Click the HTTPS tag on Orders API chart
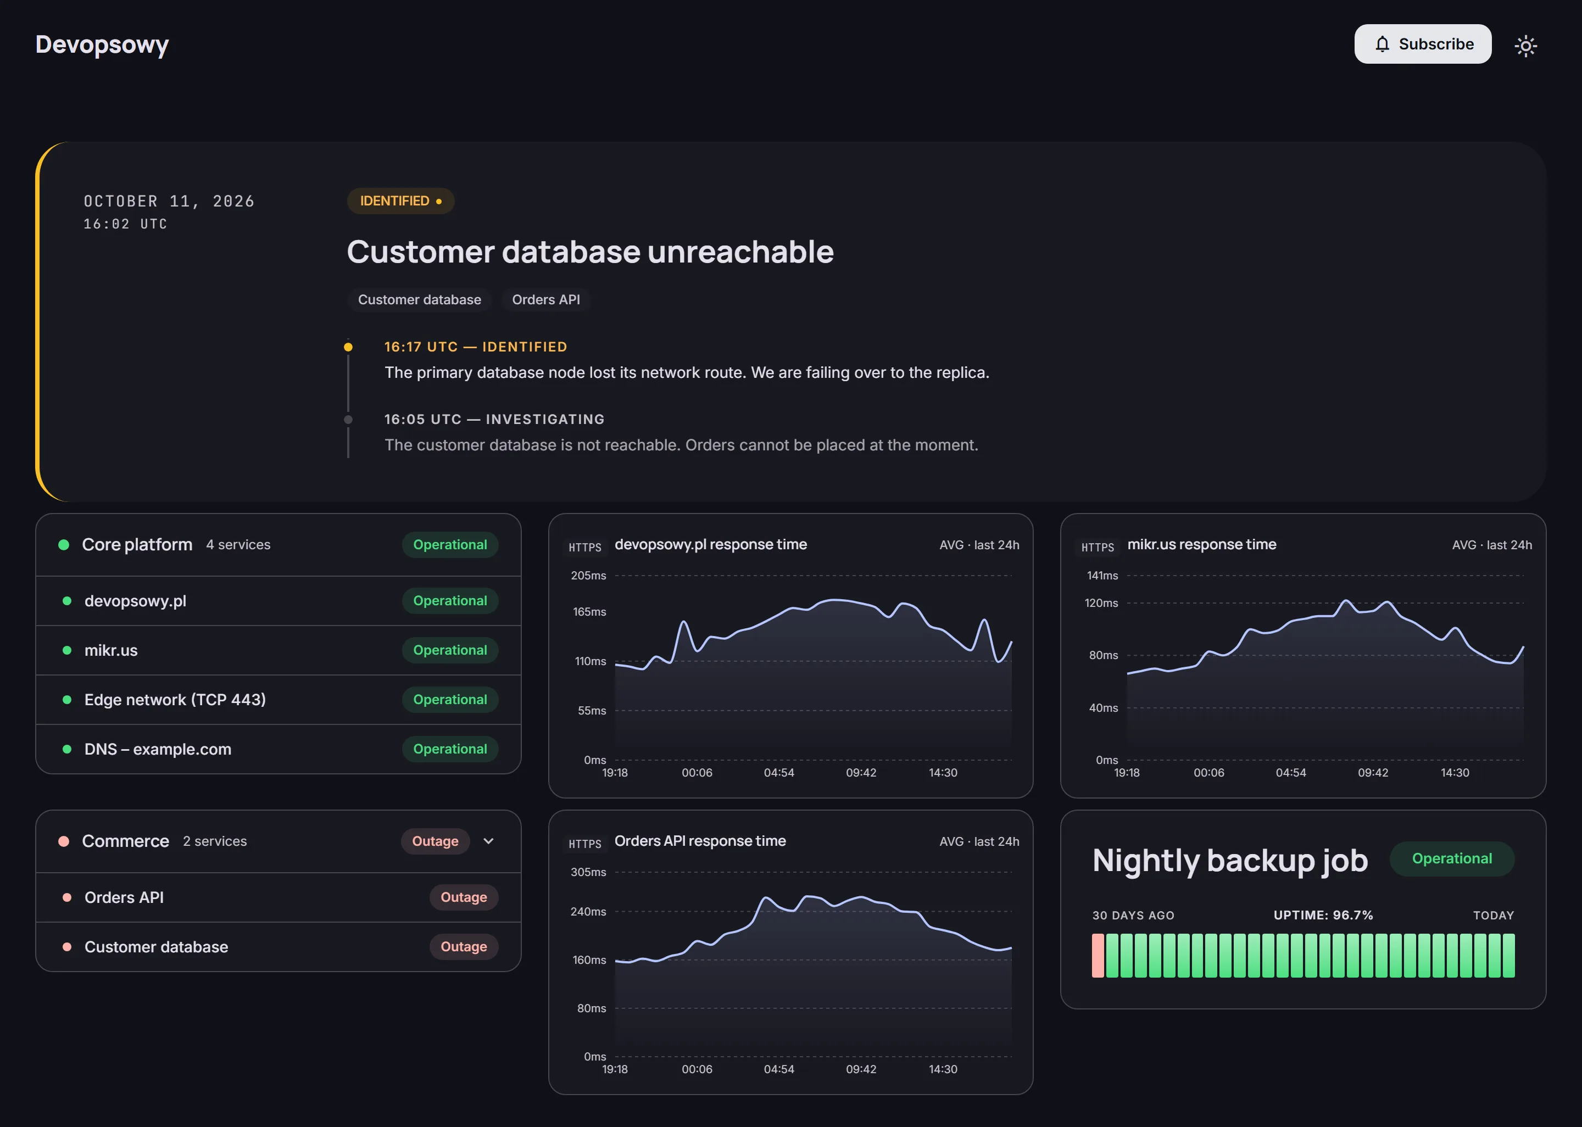Viewport: 1582px width, 1127px height. (x=585, y=843)
